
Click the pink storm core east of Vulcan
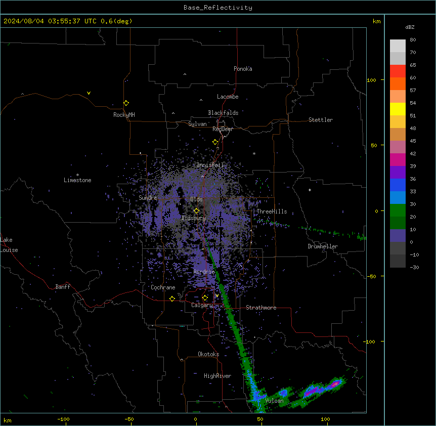pos(335,384)
